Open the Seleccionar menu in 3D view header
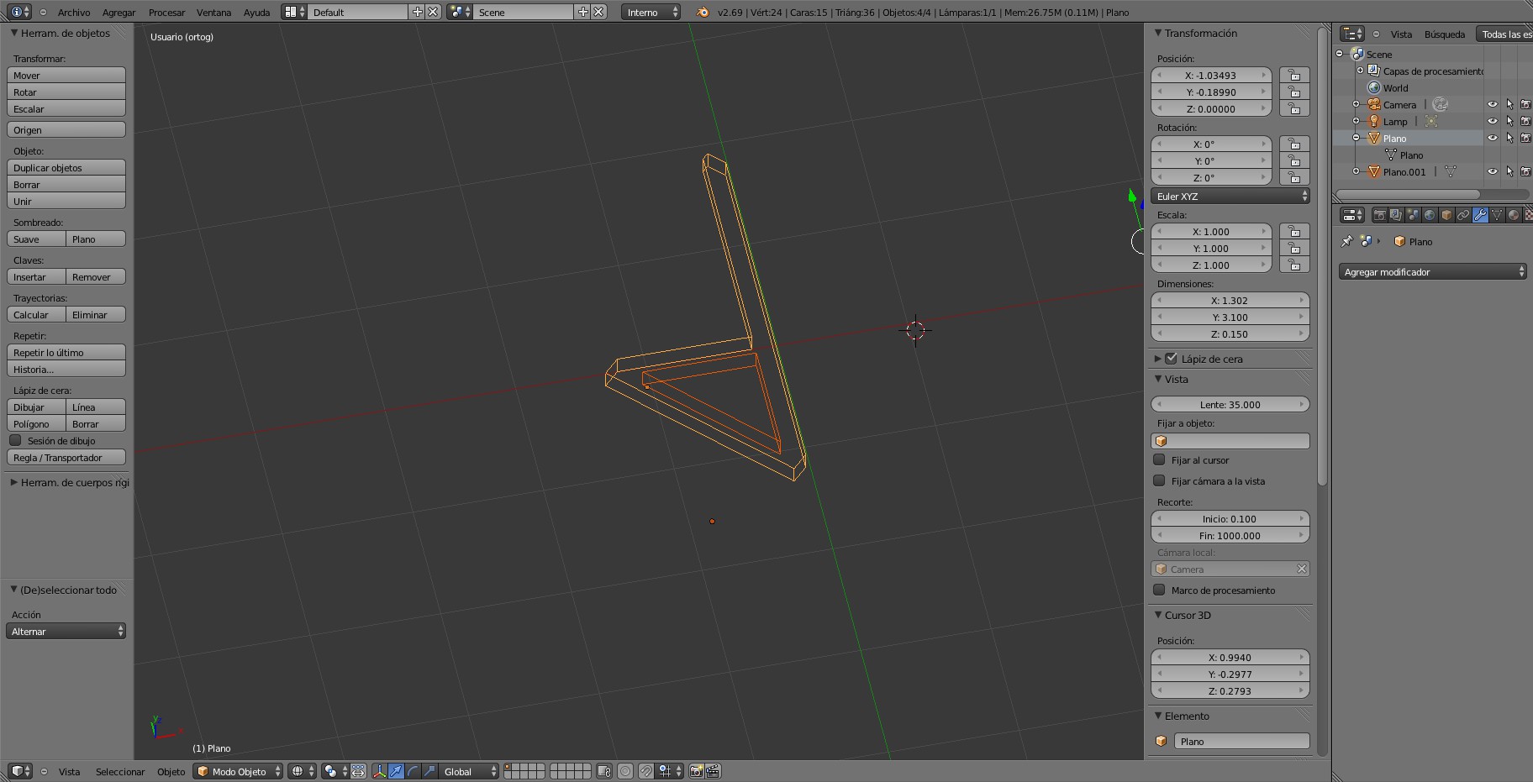 pyautogui.click(x=120, y=771)
